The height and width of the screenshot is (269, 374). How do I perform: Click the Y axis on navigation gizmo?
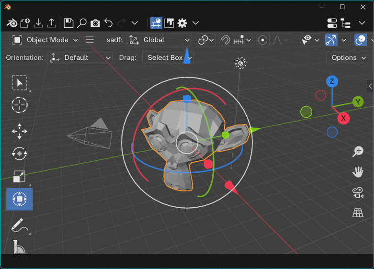click(x=358, y=102)
